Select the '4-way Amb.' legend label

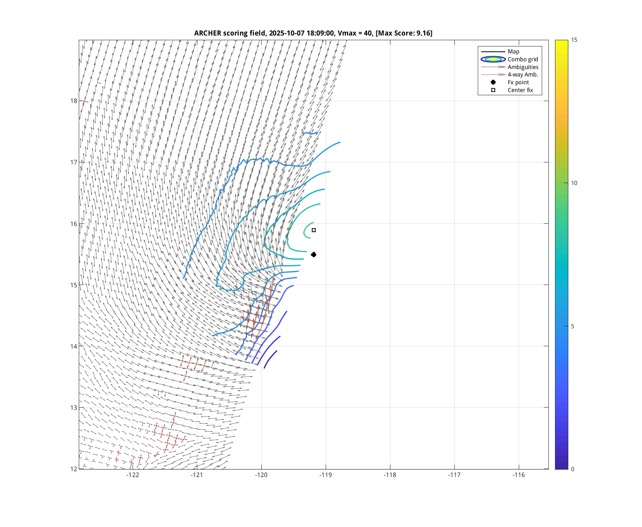[x=523, y=75]
